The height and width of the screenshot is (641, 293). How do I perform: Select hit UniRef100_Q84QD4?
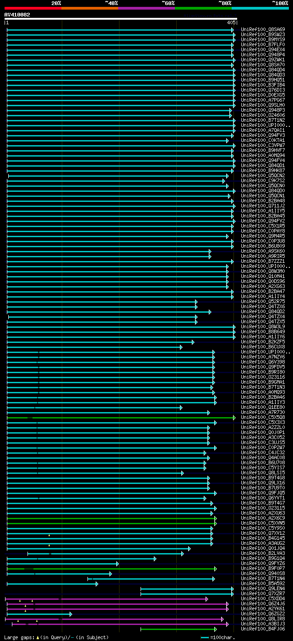click(x=263, y=70)
